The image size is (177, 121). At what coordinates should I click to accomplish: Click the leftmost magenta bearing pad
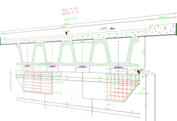coord(27,66)
